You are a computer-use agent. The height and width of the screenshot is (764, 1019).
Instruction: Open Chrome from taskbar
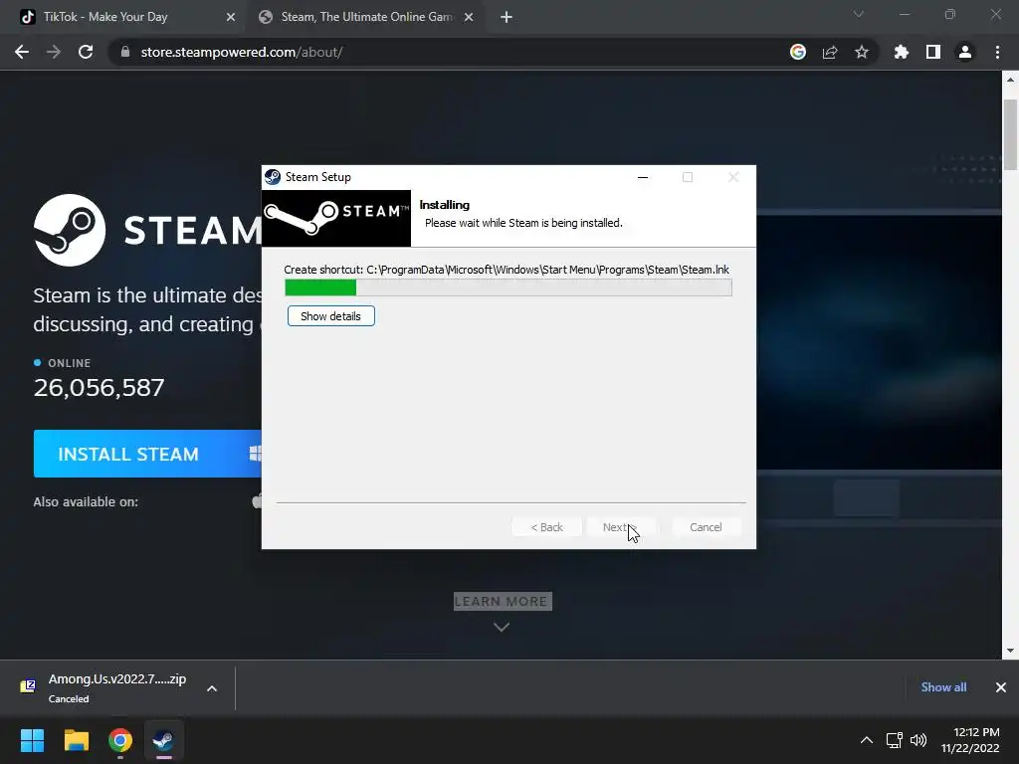[120, 740]
